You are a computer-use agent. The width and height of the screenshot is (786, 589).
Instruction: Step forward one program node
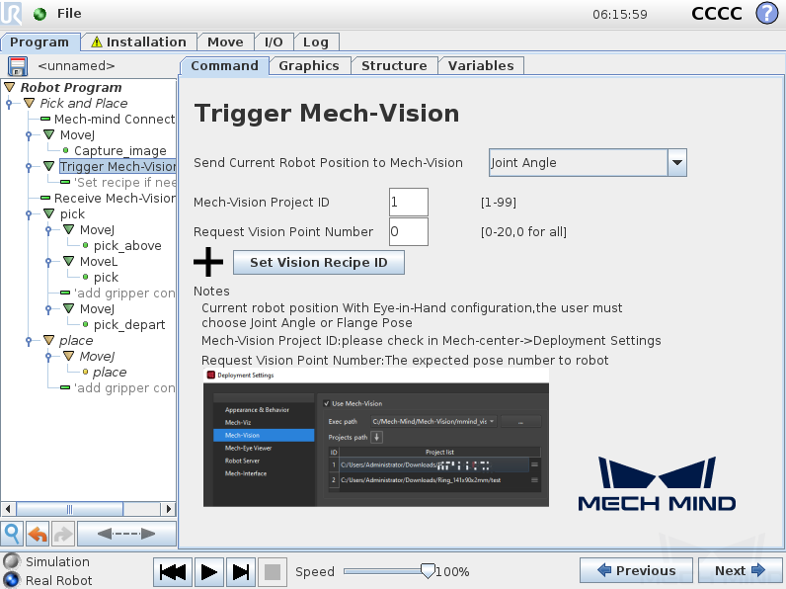[241, 572]
